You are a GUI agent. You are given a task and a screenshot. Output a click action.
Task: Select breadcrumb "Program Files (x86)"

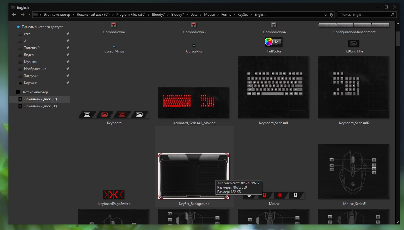[x=131, y=15]
